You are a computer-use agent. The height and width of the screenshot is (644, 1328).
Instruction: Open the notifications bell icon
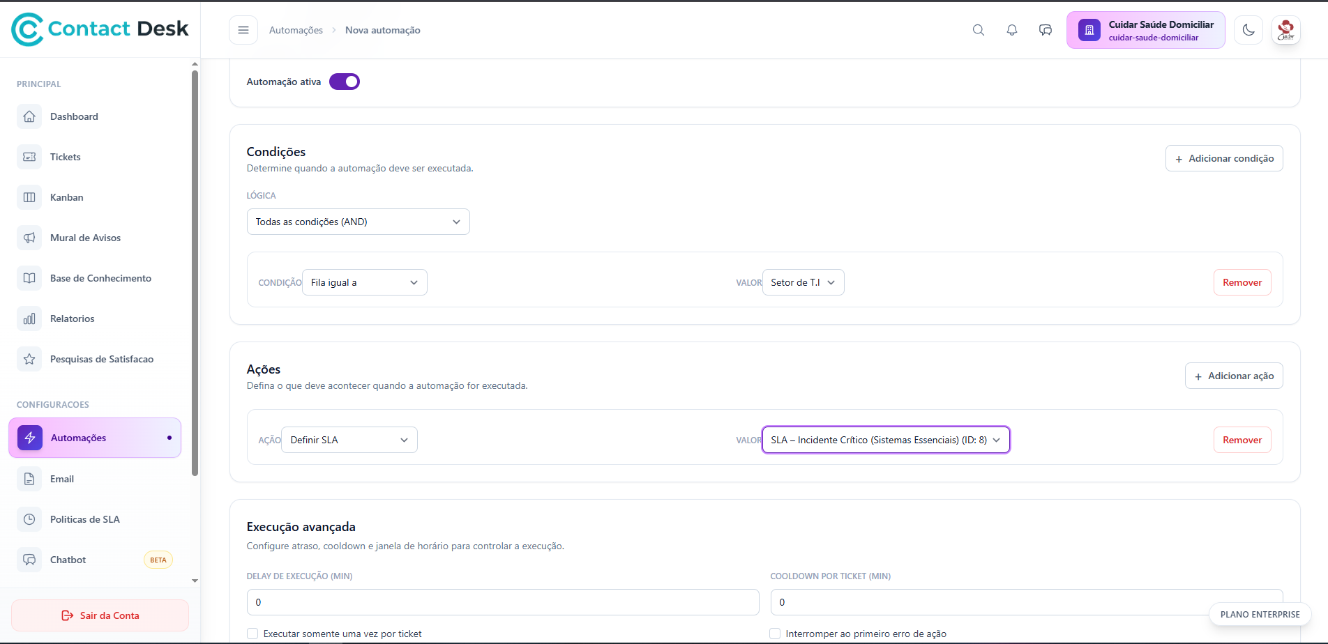coord(1012,30)
